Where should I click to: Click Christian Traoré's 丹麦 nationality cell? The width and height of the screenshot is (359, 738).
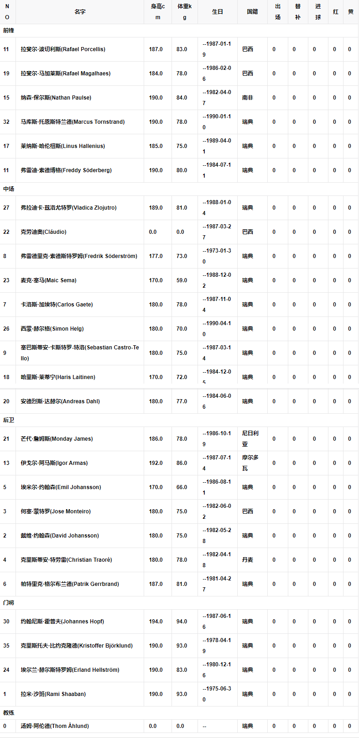pyautogui.click(x=248, y=560)
